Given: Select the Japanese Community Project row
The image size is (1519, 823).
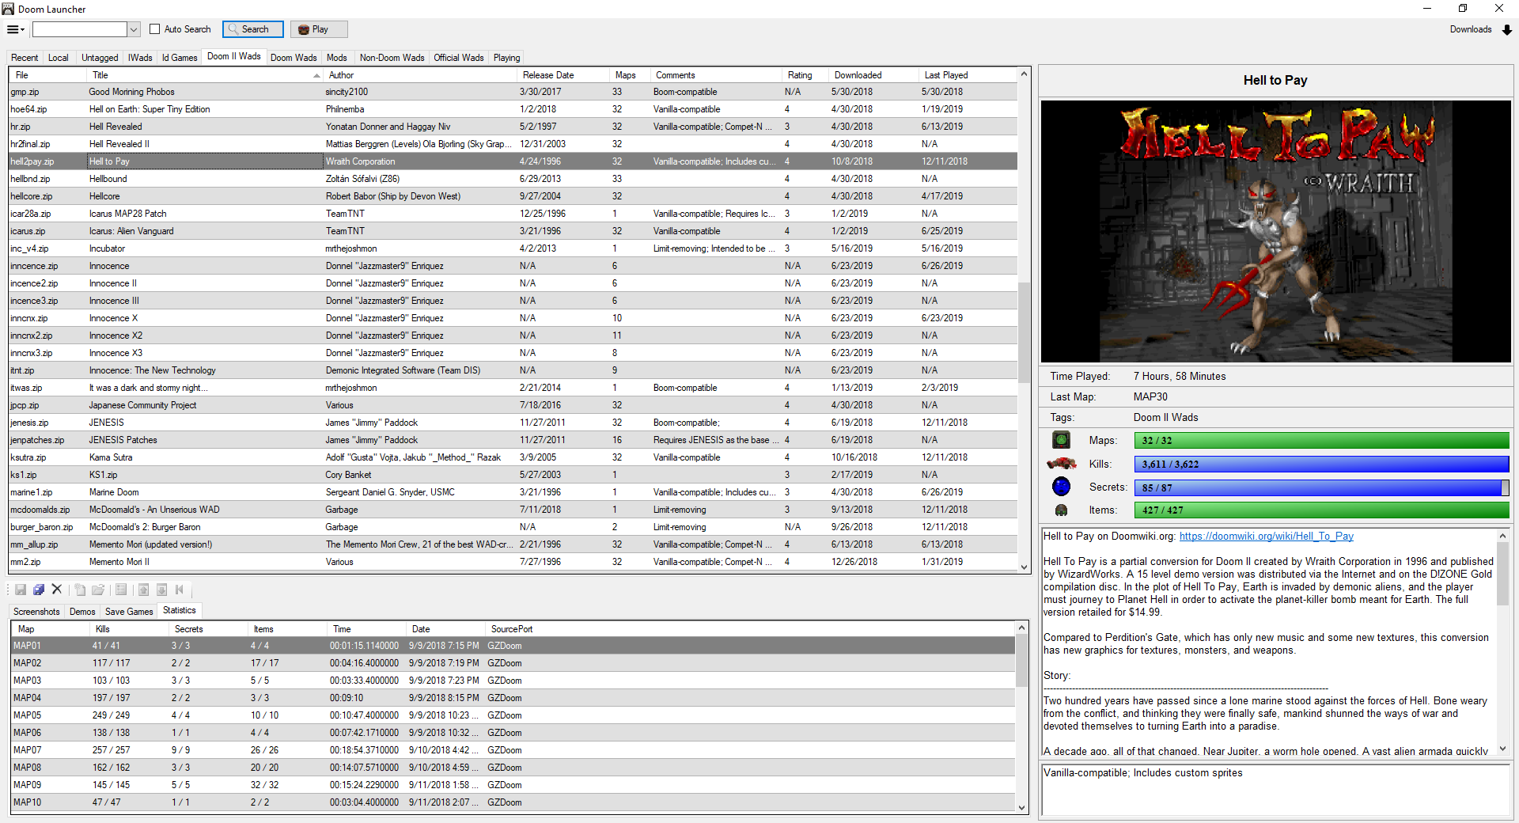Looking at the screenshot, I should click(x=513, y=405).
